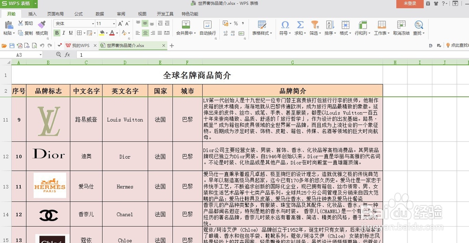Toggle left horizontal alignment
Image resolution: width=469 pixels, height=243 pixels.
point(138,33)
